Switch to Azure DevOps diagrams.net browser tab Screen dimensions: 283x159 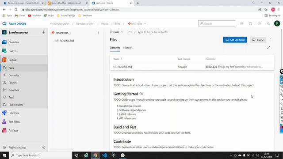pos(67,3)
